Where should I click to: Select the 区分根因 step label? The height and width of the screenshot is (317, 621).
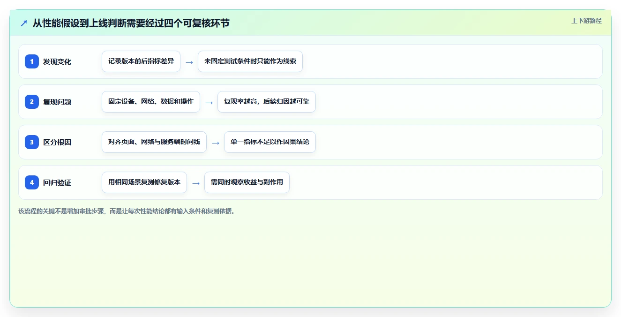pyautogui.click(x=57, y=142)
